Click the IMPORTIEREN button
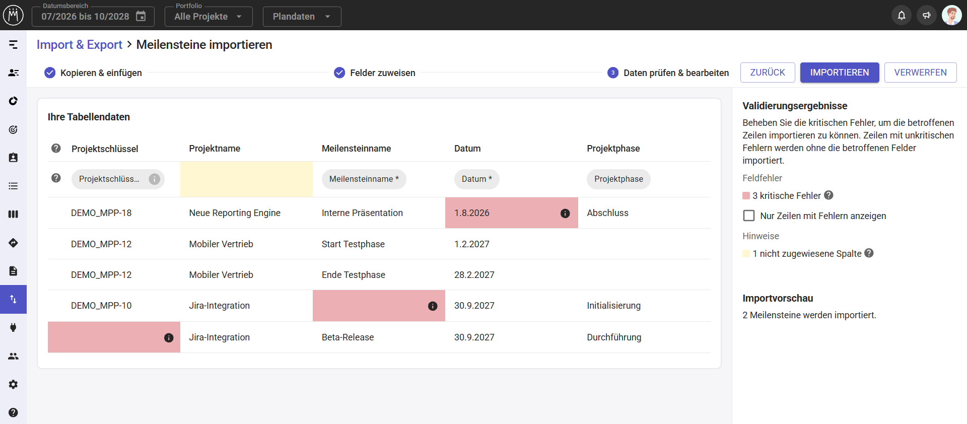Screen dimensions: 967x424 [x=840, y=73]
